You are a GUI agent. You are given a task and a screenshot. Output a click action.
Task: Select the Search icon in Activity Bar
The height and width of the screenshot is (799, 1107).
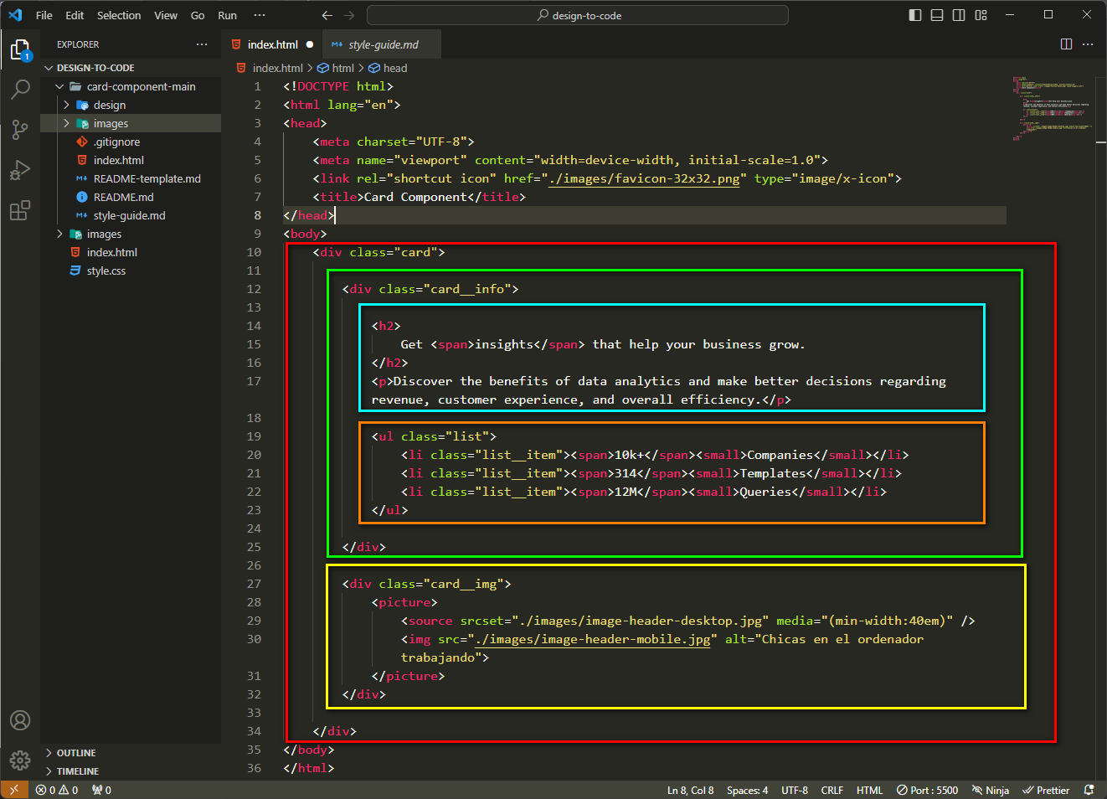point(20,89)
